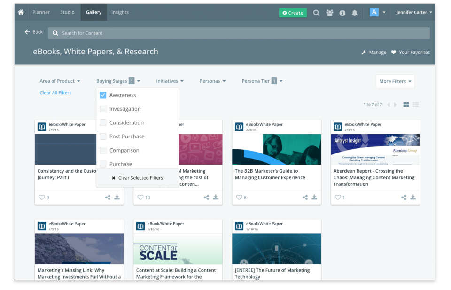Screen dimensions: 451x290
Task: Open the people/community icon in the top bar
Action: tap(329, 12)
